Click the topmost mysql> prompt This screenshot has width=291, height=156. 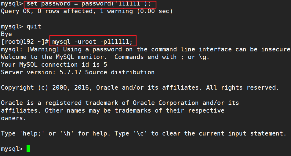[12, 4]
